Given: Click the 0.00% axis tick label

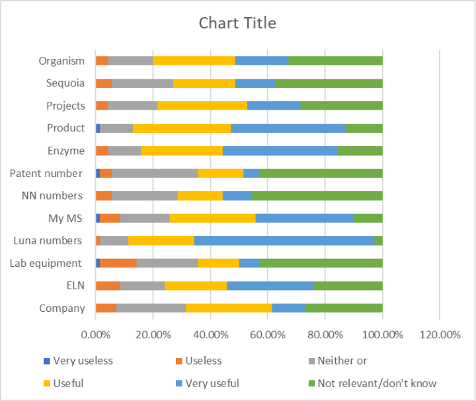Looking at the screenshot, I should [x=96, y=335].
